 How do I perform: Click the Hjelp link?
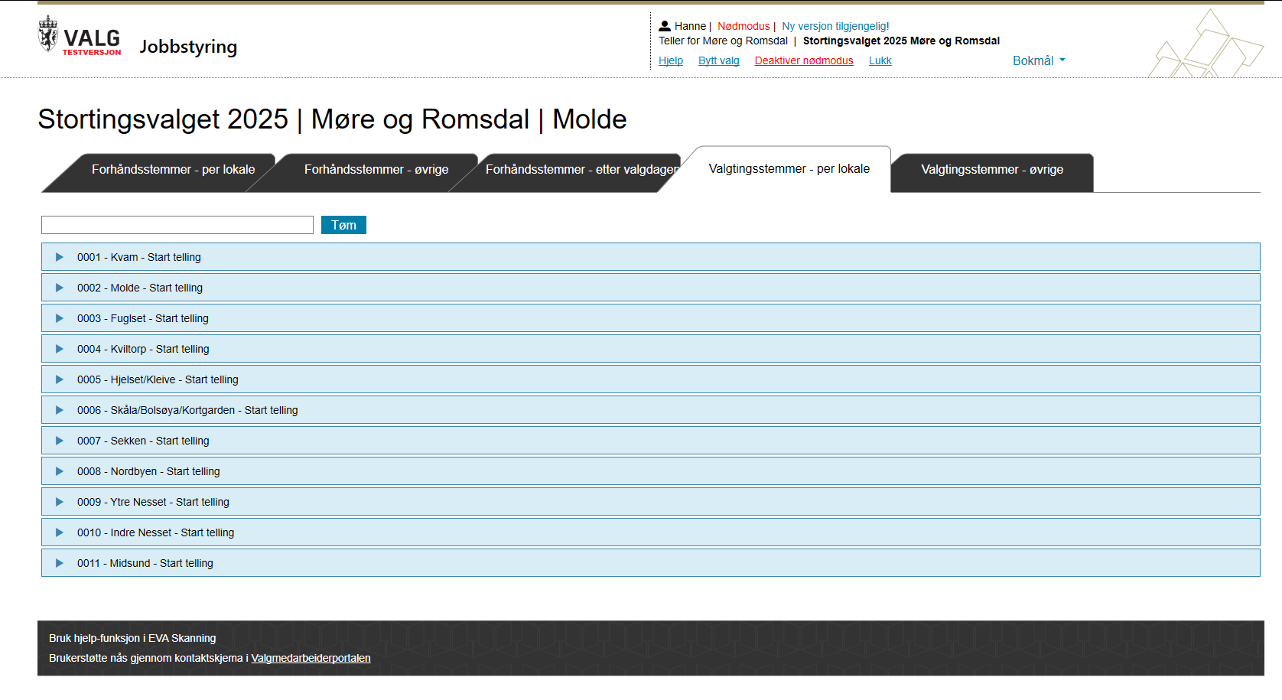[x=671, y=60]
